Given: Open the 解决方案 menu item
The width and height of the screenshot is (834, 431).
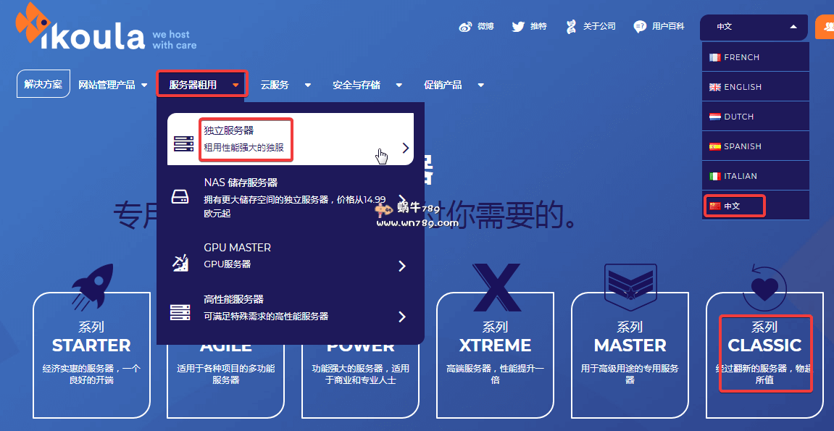Looking at the screenshot, I should click(43, 83).
